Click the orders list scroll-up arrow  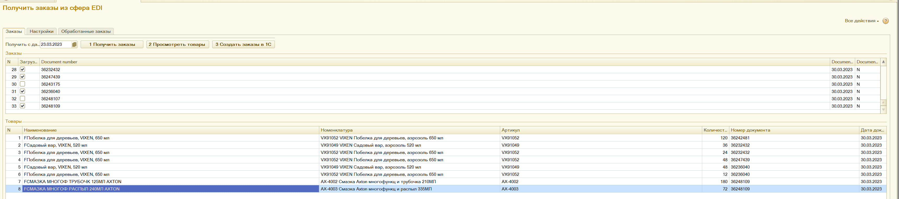pos(883,62)
